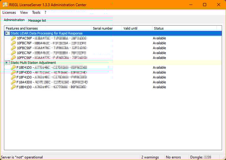
Task: Select license row F18B41D0
Action: (113, 87)
